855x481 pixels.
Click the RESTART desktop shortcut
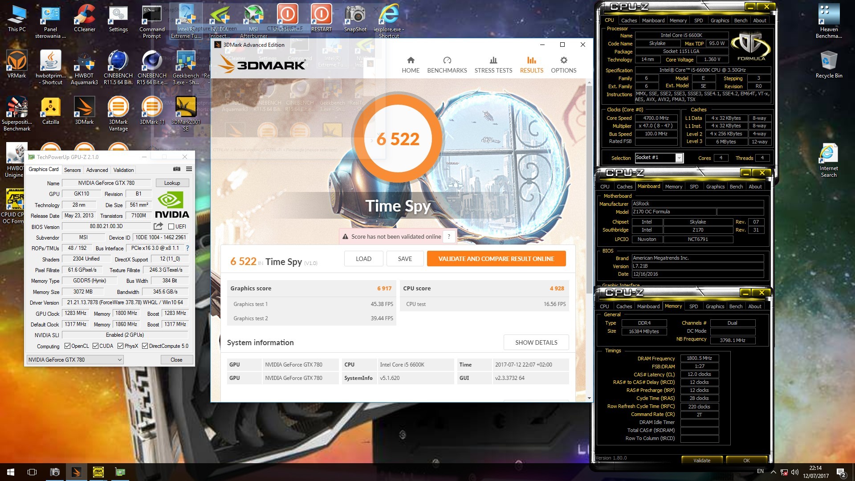point(321,19)
